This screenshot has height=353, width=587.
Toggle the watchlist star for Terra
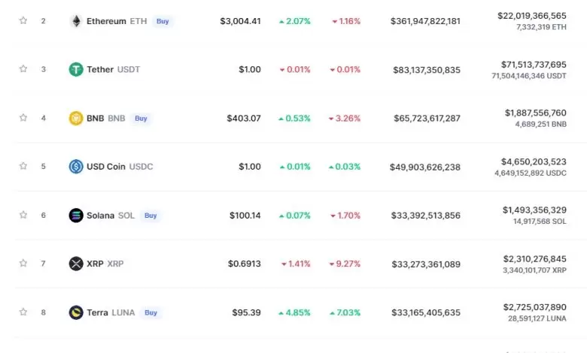[23, 312]
